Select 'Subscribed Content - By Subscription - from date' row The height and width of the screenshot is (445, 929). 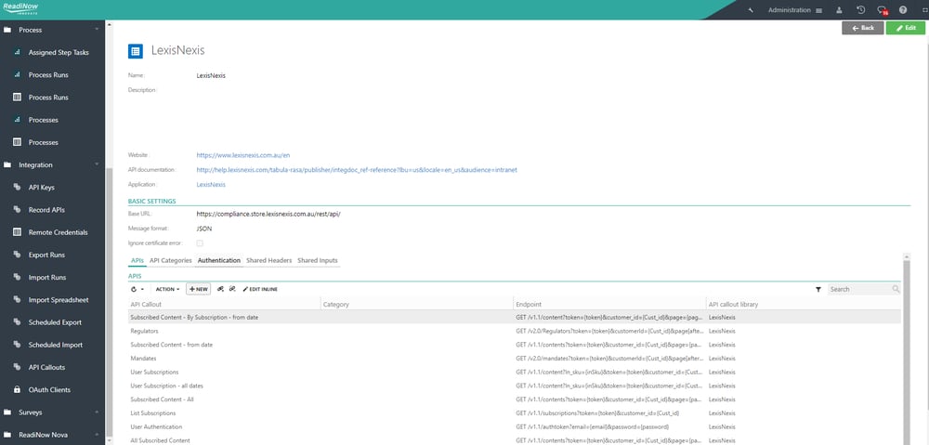tap(515, 318)
